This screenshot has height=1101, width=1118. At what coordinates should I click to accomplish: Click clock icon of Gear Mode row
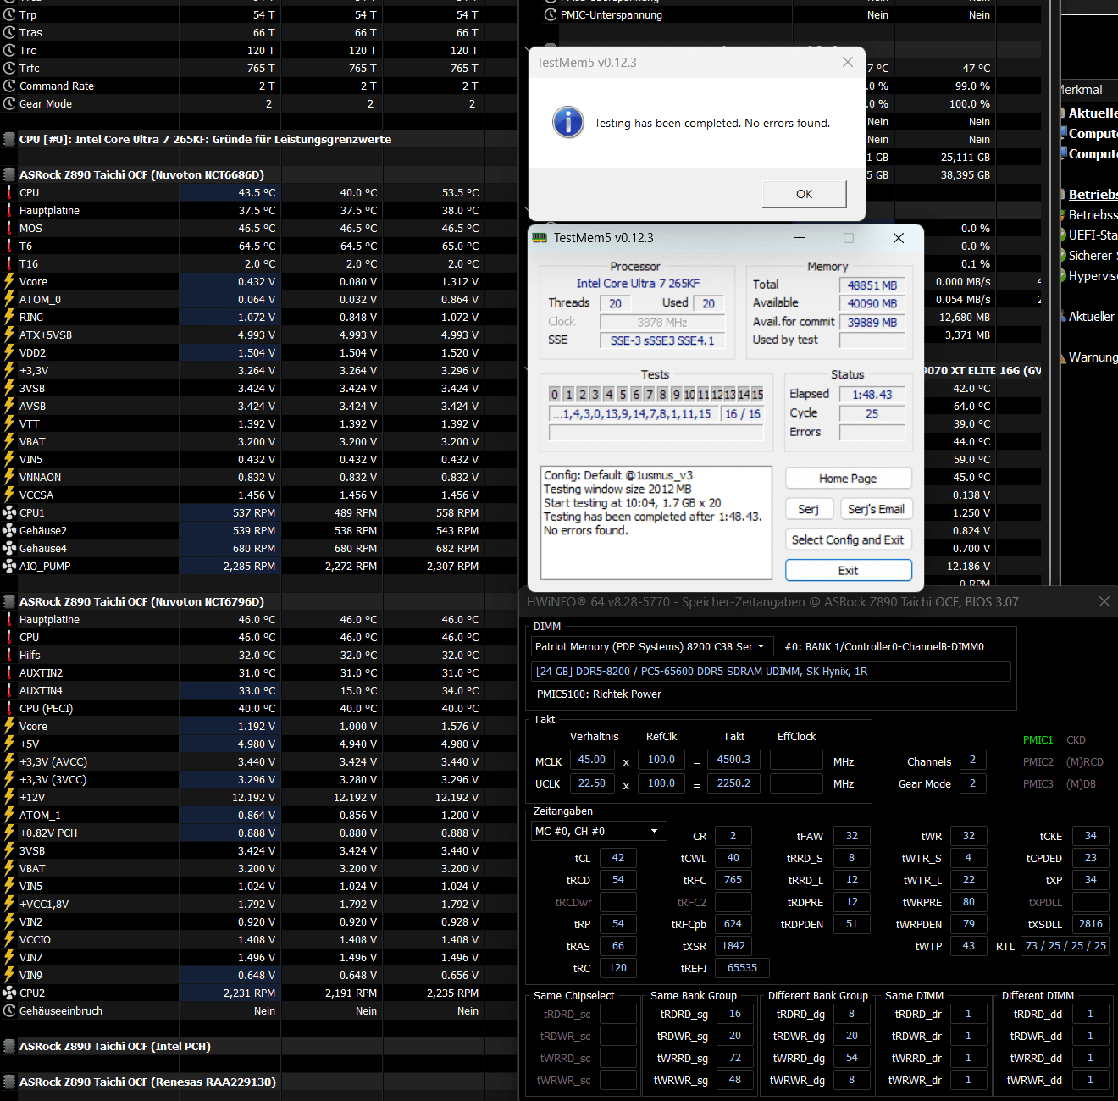(x=9, y=103)
